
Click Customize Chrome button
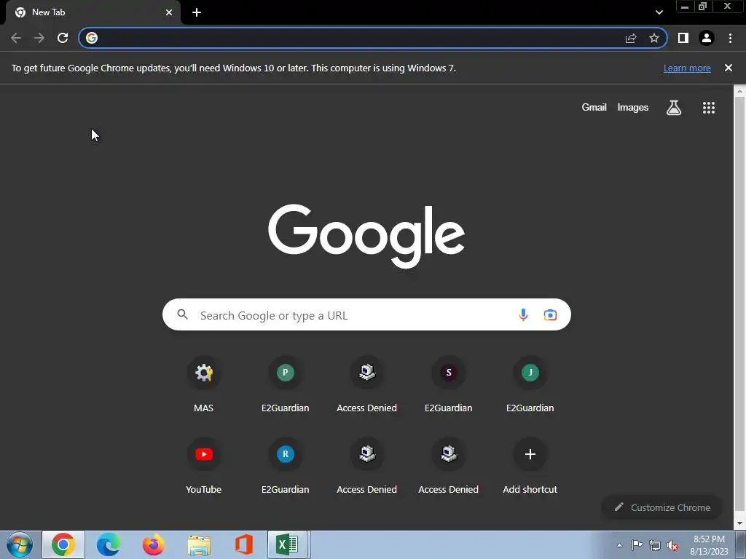click(661, 507)
